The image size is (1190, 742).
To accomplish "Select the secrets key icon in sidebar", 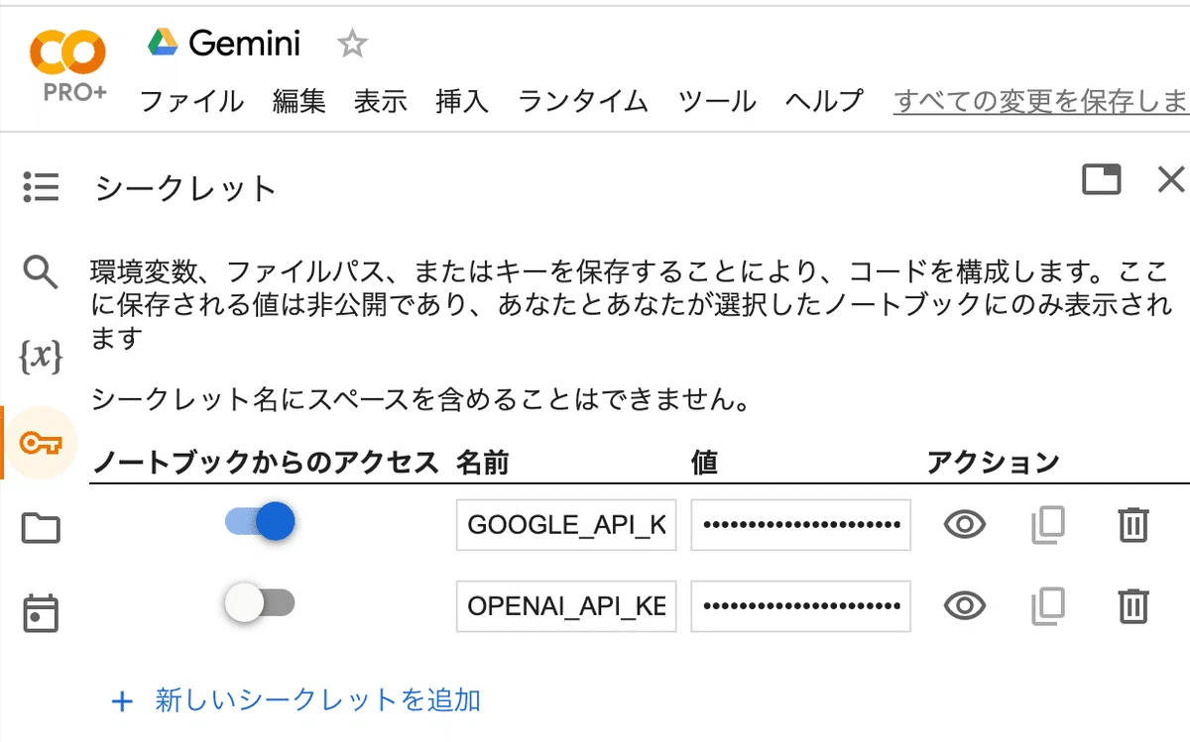I will click(x=41, y=443).
